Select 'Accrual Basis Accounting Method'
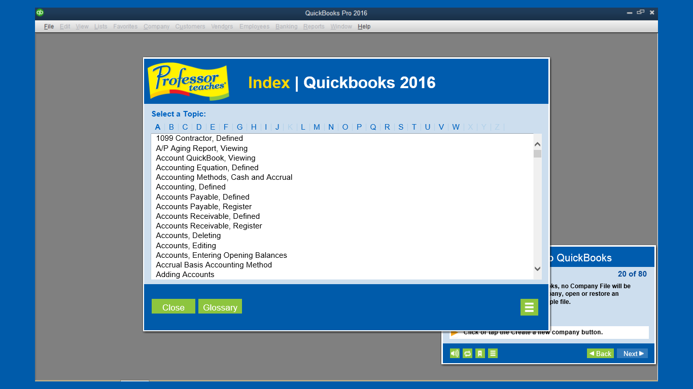Viewport: 693px width, 389px height. 214,265
